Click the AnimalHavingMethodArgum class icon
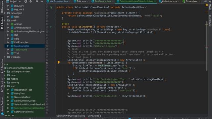 click(12, 31)
